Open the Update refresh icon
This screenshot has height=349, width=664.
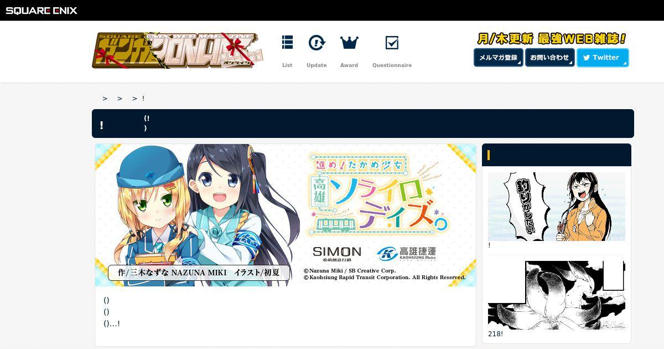pos(317,42)
